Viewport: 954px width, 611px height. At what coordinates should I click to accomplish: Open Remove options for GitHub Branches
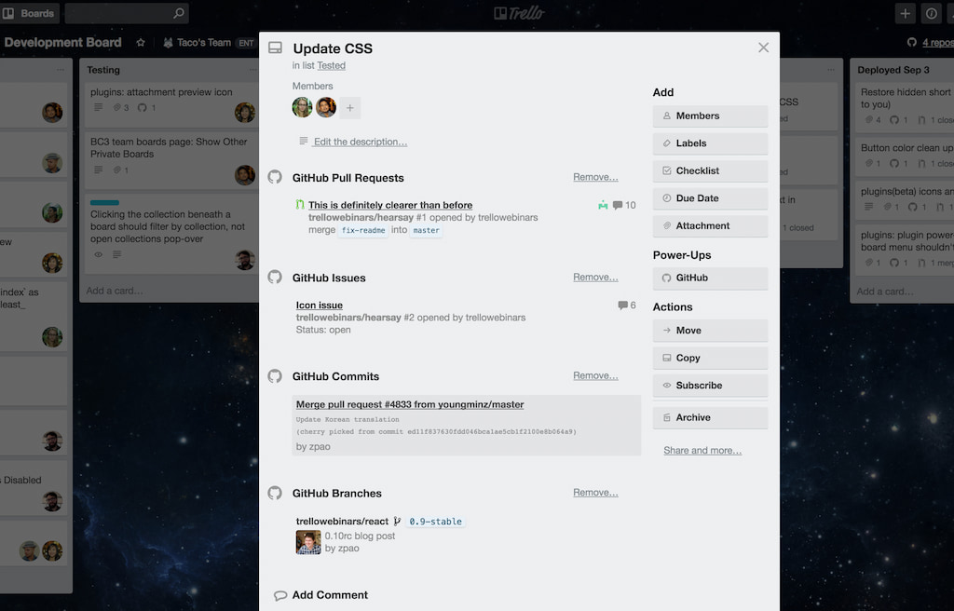(x=595, y=492)
